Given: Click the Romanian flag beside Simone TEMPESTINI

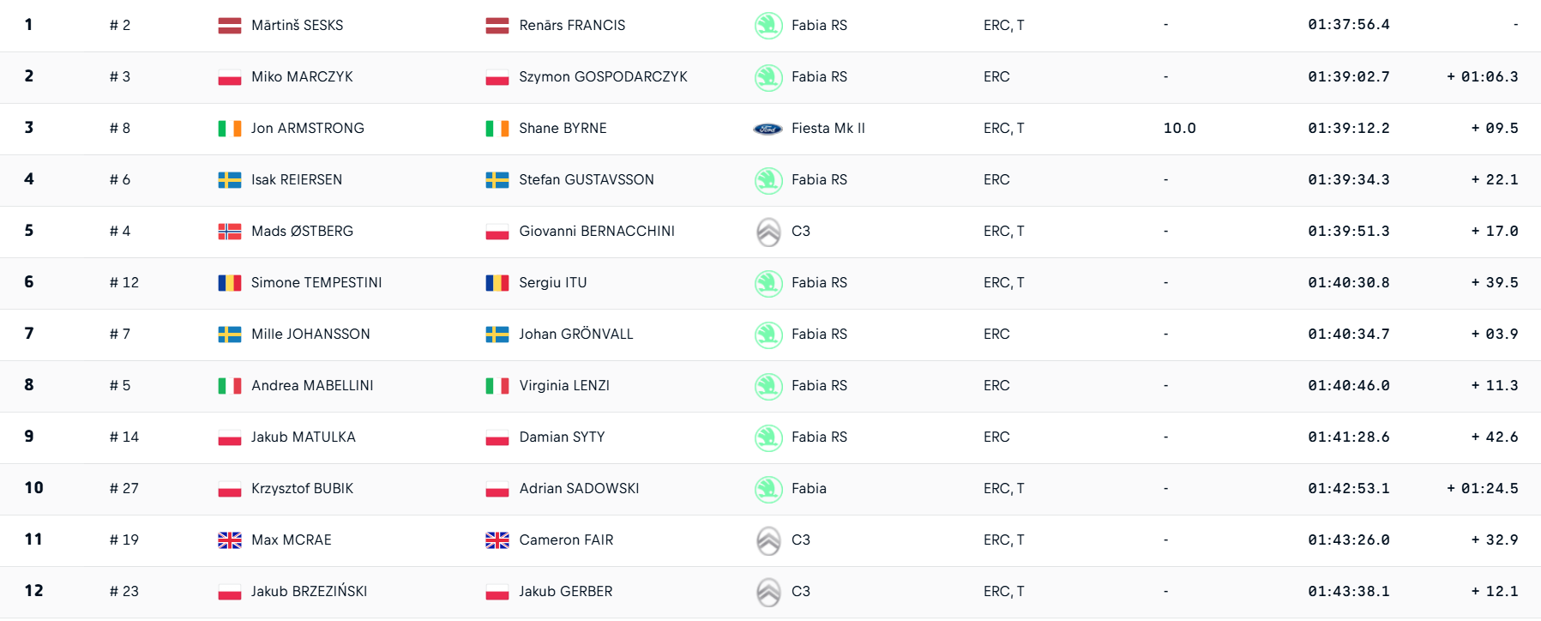Looking at the screenshot, I should click(230, 283).
